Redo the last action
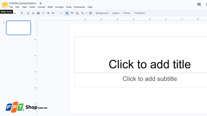 [33, 13]
